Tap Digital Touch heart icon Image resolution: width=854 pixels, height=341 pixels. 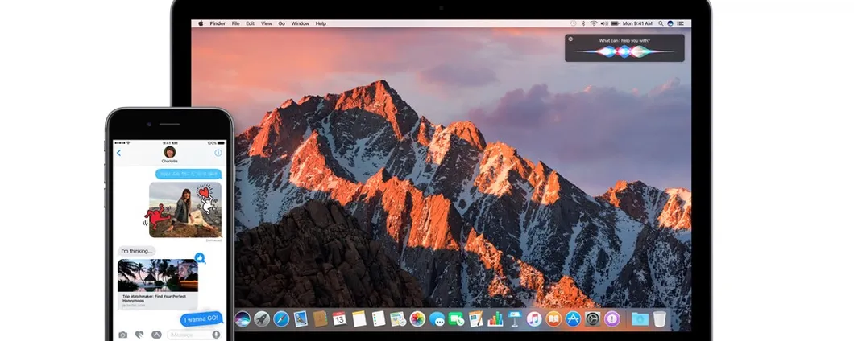[x=139, y=335]
